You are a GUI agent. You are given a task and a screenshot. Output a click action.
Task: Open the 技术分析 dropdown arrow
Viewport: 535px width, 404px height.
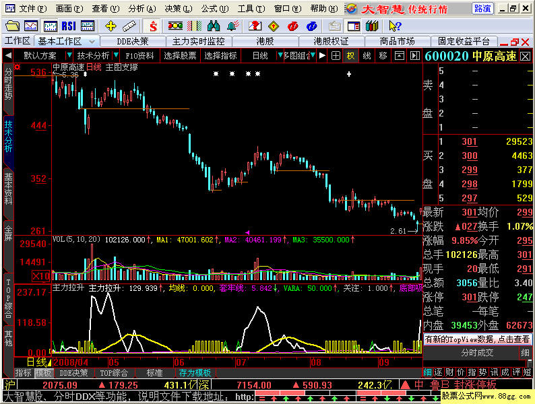tap(116, 55)
